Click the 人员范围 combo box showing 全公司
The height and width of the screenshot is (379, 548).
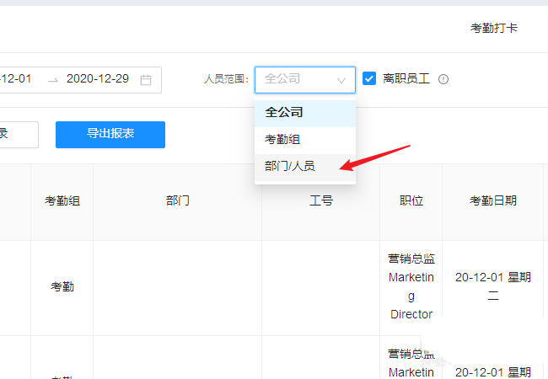(304, 79)
